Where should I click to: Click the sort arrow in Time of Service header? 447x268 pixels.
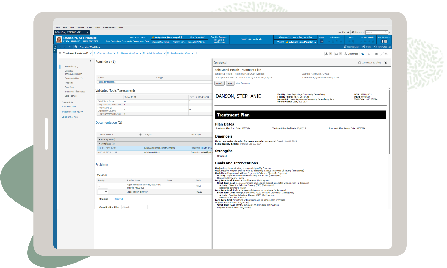tap(140, 135)
